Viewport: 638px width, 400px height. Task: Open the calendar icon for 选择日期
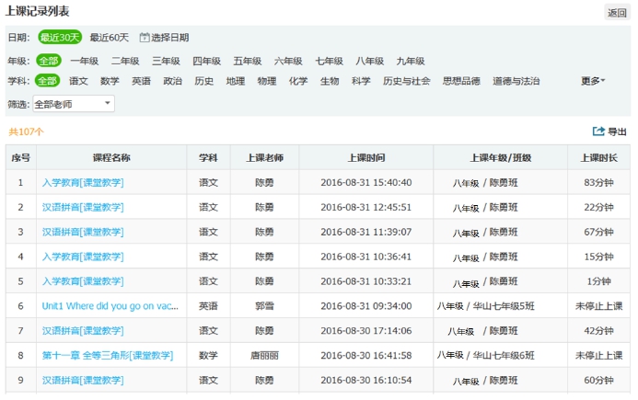click(x=144, y=38)
